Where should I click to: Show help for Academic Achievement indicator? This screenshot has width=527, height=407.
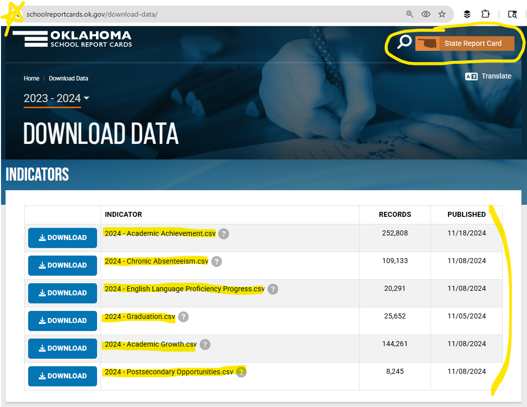223,234
